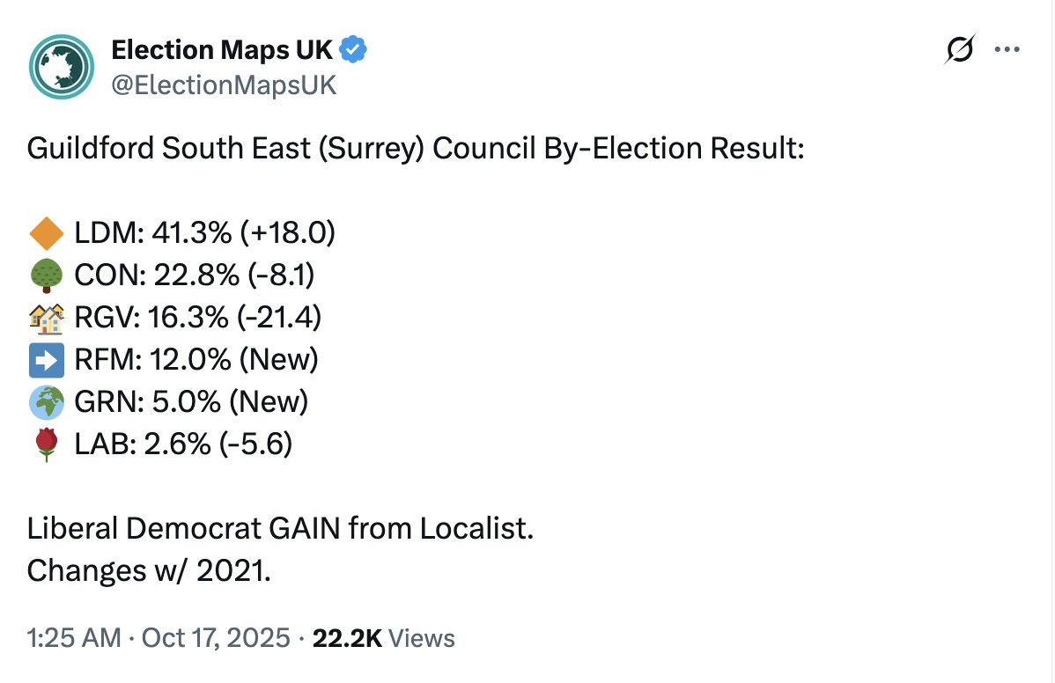Click the orange diamond emoji beside LDM

tap(46, 233)
